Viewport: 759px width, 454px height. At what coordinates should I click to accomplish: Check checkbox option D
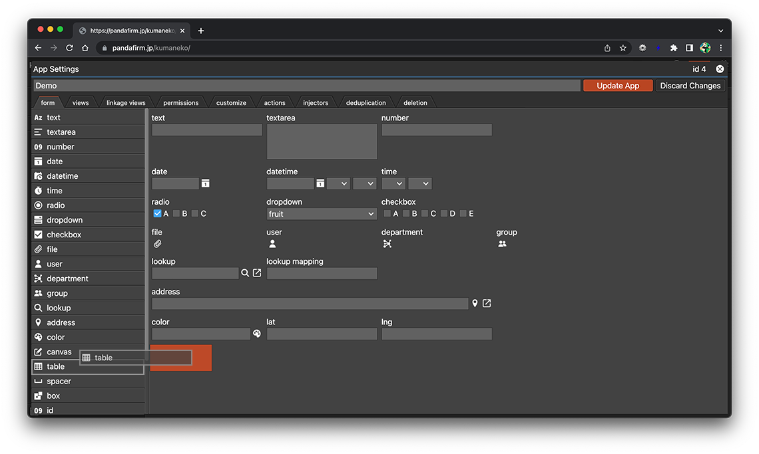click(x=444, y=214)
